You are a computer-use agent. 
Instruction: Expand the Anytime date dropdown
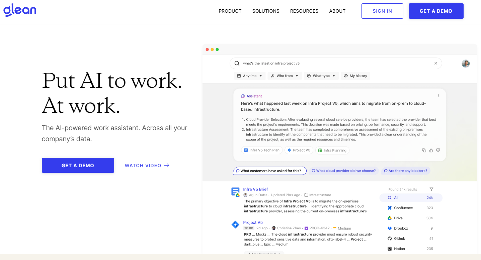pos(250,76)
